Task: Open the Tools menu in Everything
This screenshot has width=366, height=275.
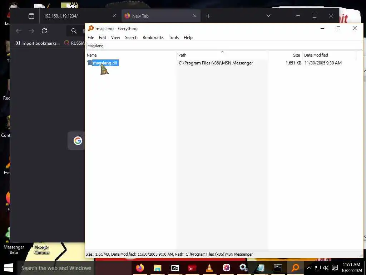Action: click(x=174, y=37)
